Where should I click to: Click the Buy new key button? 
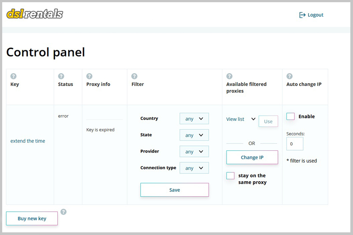[x=32, y=218]
